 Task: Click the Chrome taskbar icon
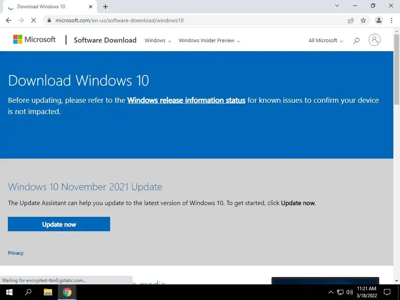[67, 292]
